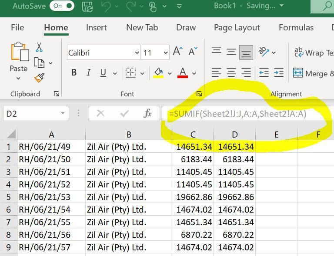
Task: Click the SUMIF formula bar text
Action: coord(237,114)
